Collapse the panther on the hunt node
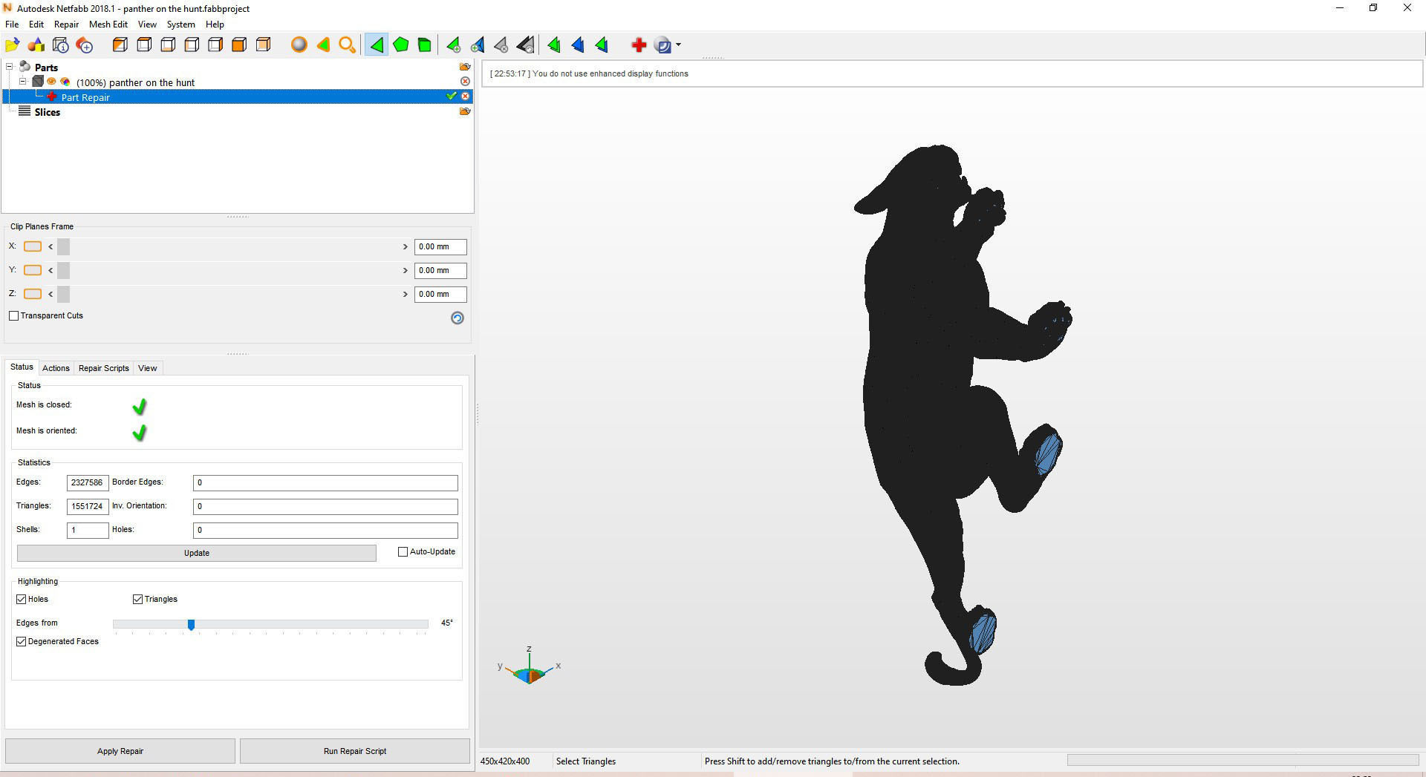This screenshot has height=777, width=1426. pos(23,82)
